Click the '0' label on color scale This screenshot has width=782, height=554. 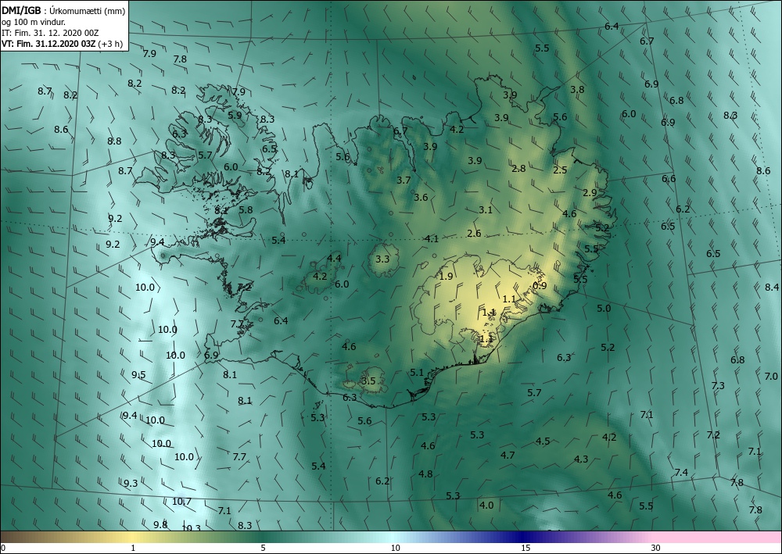pos(3,548)
